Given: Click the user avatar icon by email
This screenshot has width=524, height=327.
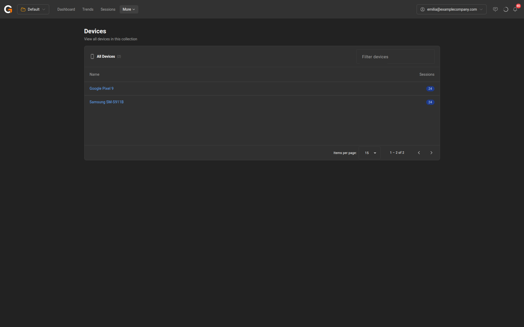Looking at the screenshot, I should [x=423, y=9].
